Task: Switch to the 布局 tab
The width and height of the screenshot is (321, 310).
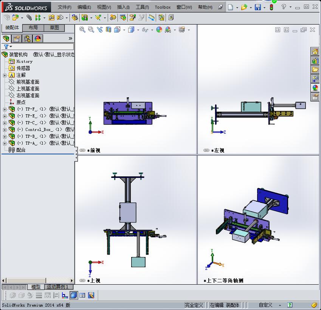Action: [x=33, y=28]
